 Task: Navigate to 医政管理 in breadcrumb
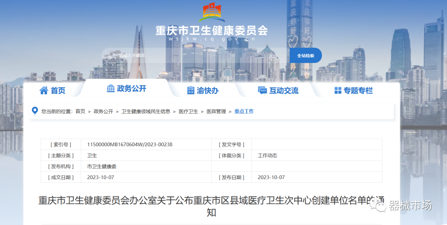pos(216,111)
